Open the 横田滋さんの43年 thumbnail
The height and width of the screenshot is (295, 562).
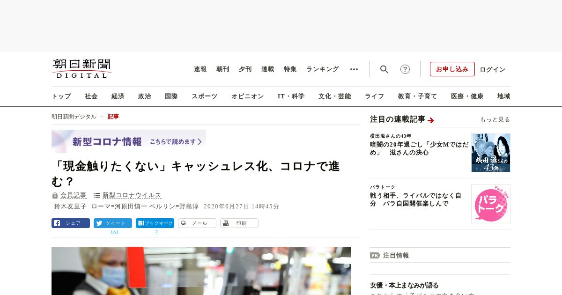pos(491,153)
